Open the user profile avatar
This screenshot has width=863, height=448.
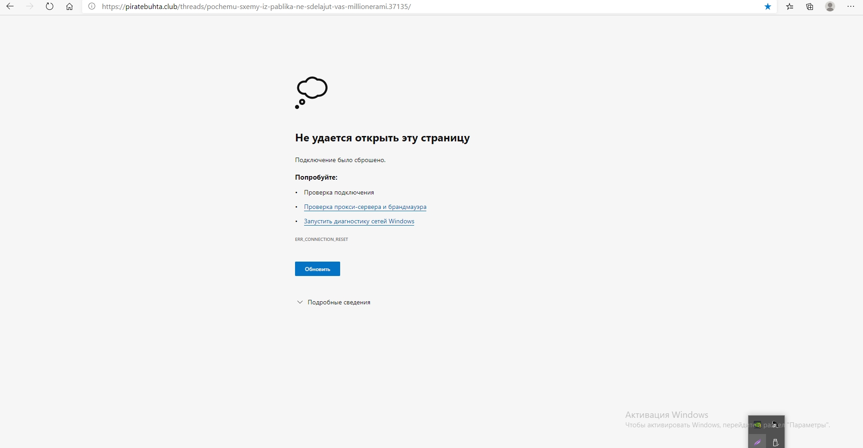(830, 6)
